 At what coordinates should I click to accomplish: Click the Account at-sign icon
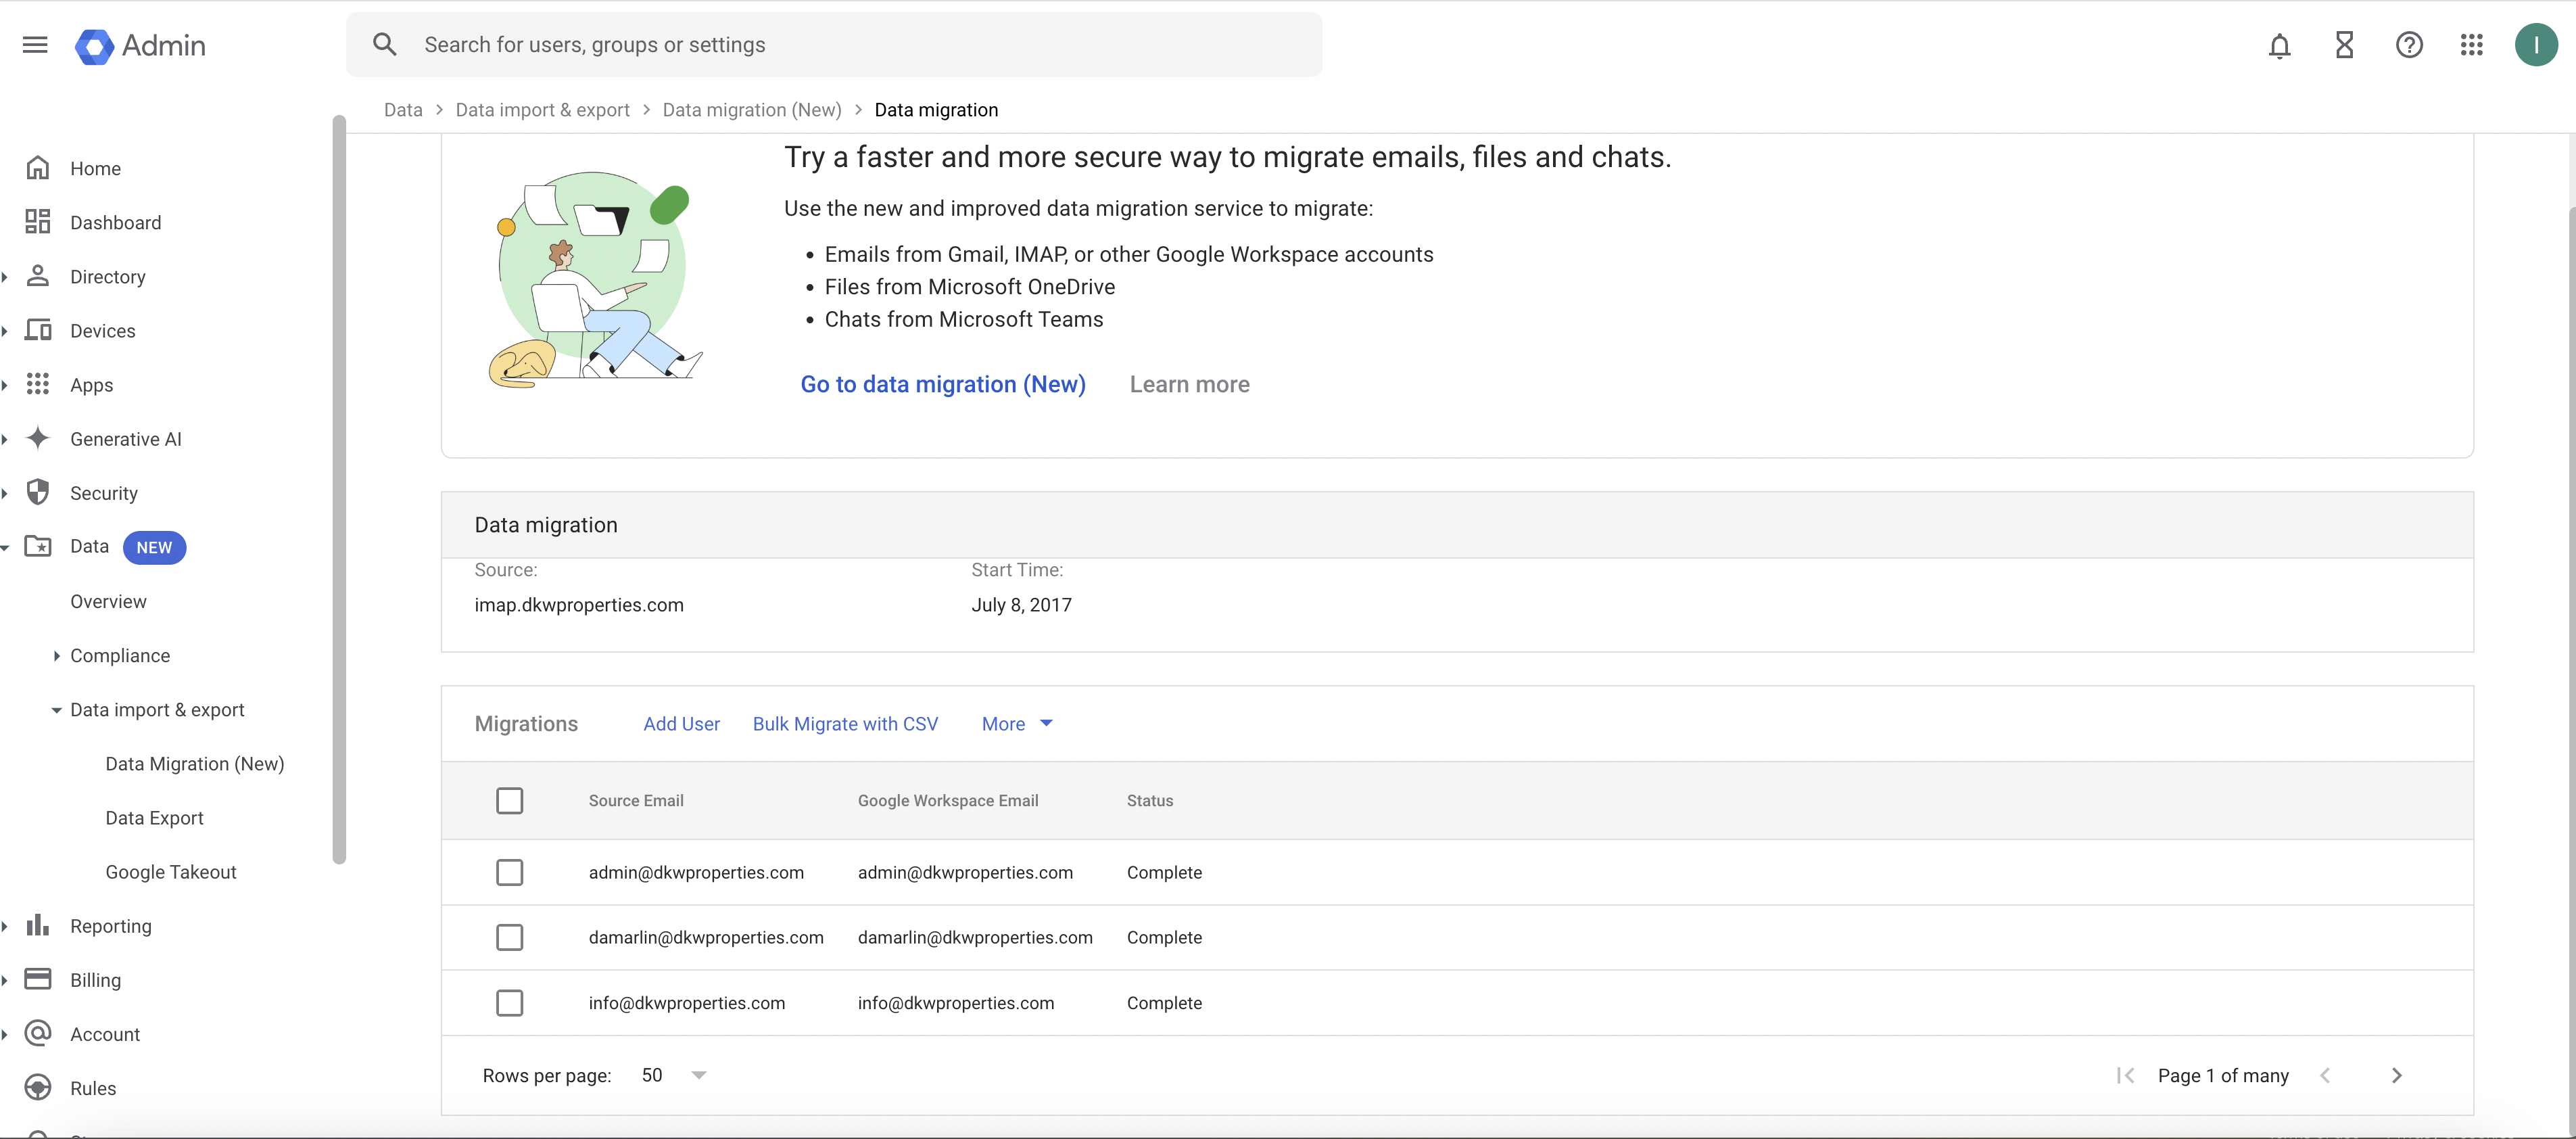[x=38, y=1033]
